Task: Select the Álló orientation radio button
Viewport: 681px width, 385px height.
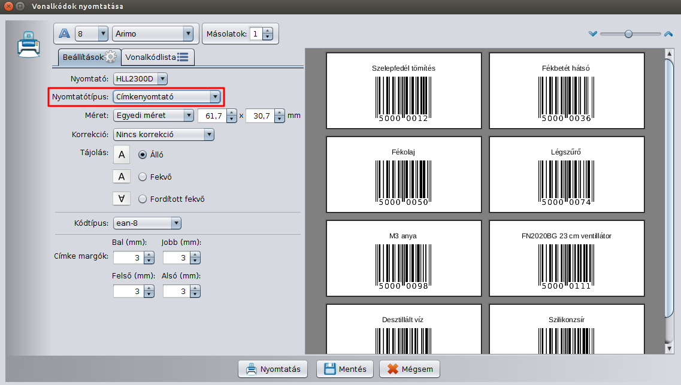Action: tap(143, 154)
